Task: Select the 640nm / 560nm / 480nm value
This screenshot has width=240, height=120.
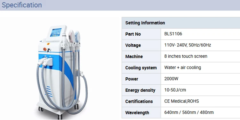Action: 189,112
